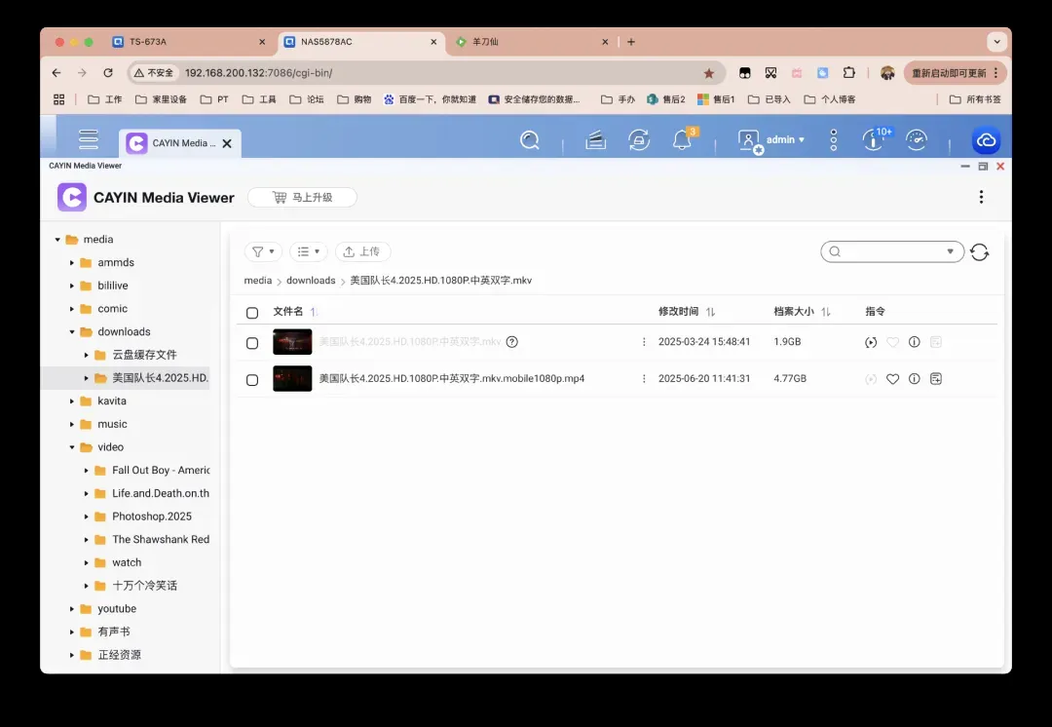The image size is (1052, 727).
Task: Open info icon for mobile1080p.mp4 file
Action: pos(914,379)
